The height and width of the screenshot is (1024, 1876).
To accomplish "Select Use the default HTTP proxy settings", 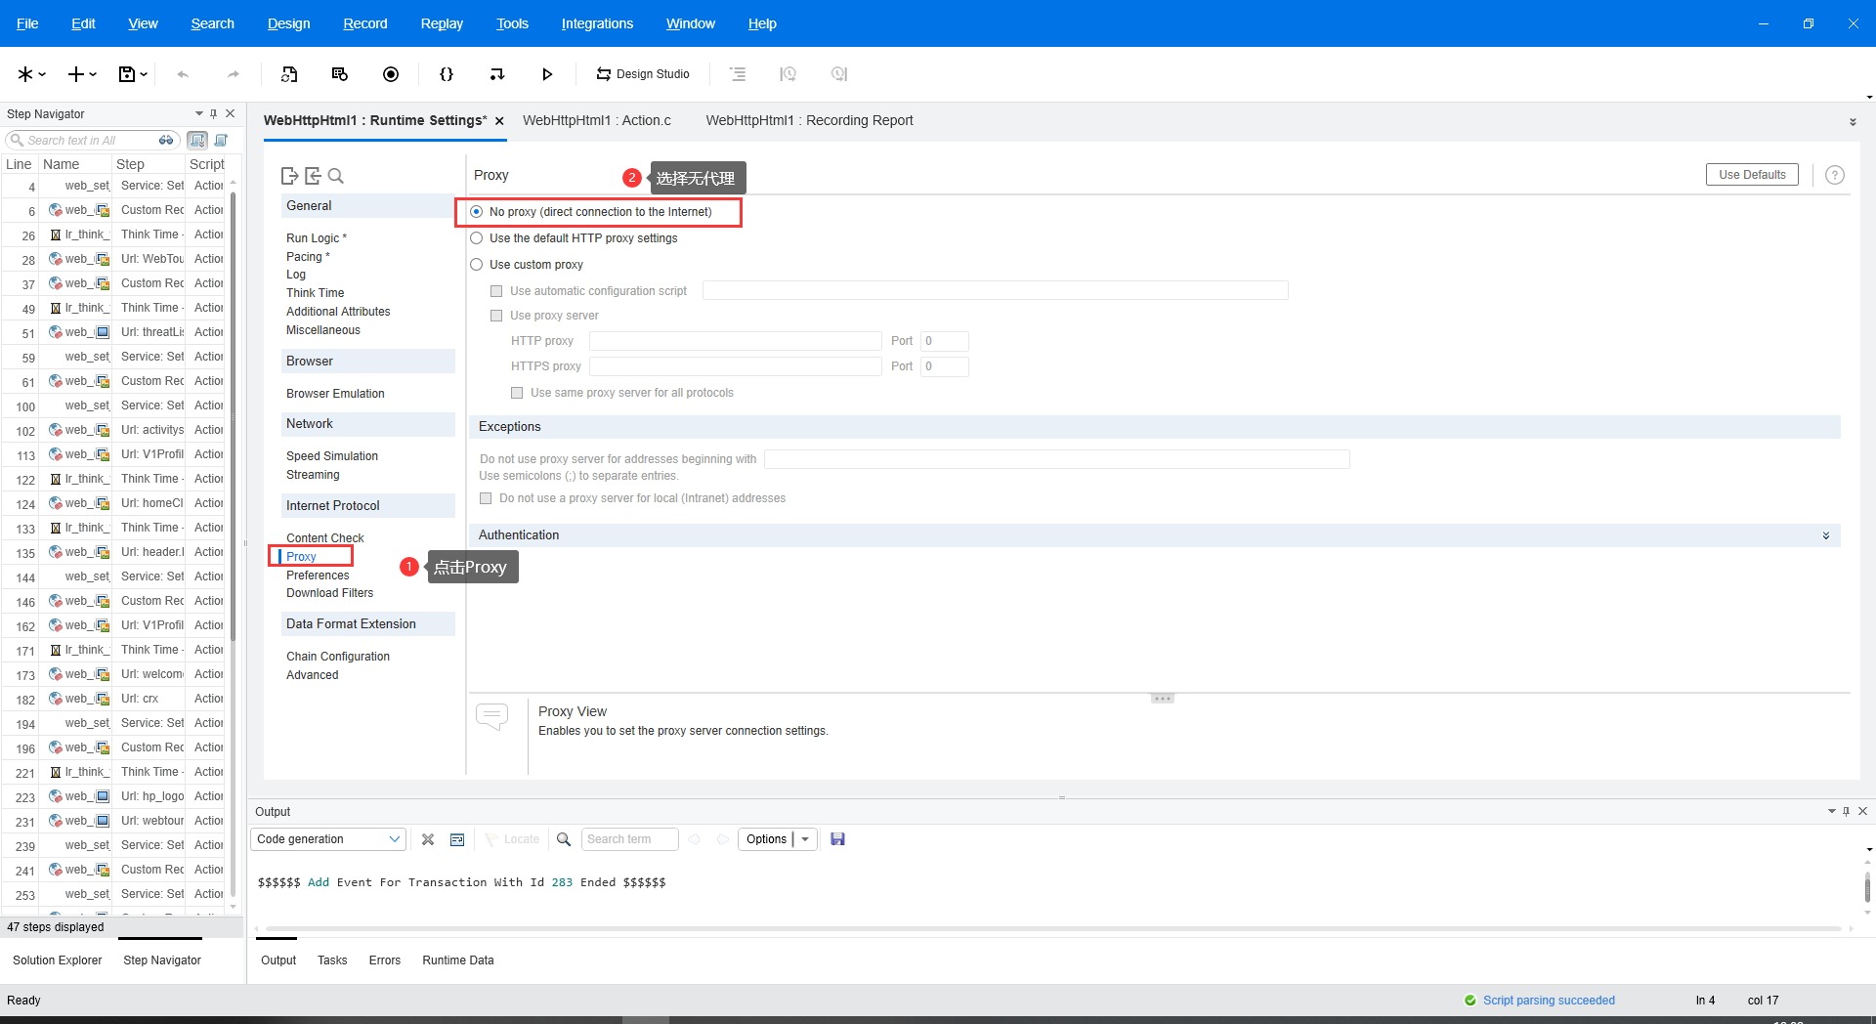I will [x=477, y=238].
